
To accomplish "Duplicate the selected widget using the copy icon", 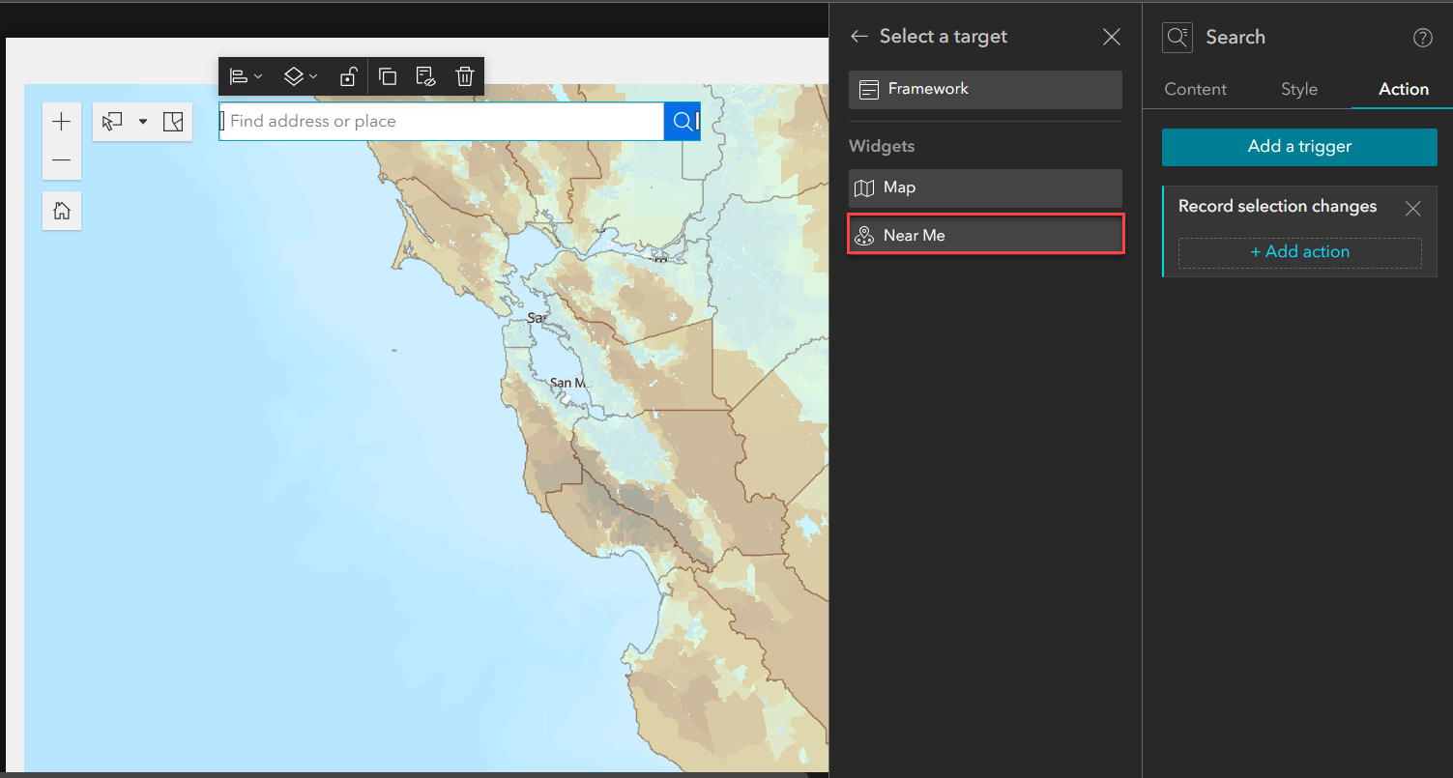I will pyautogui.click(x=388, y=76).
